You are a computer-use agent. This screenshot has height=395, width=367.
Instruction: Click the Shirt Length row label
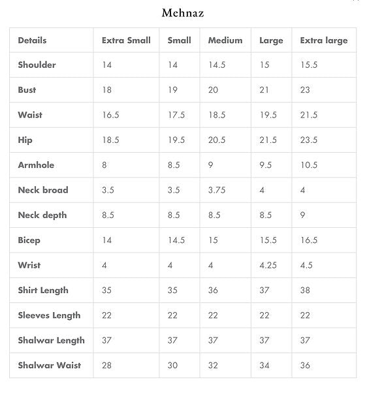[x=43, y=291]
